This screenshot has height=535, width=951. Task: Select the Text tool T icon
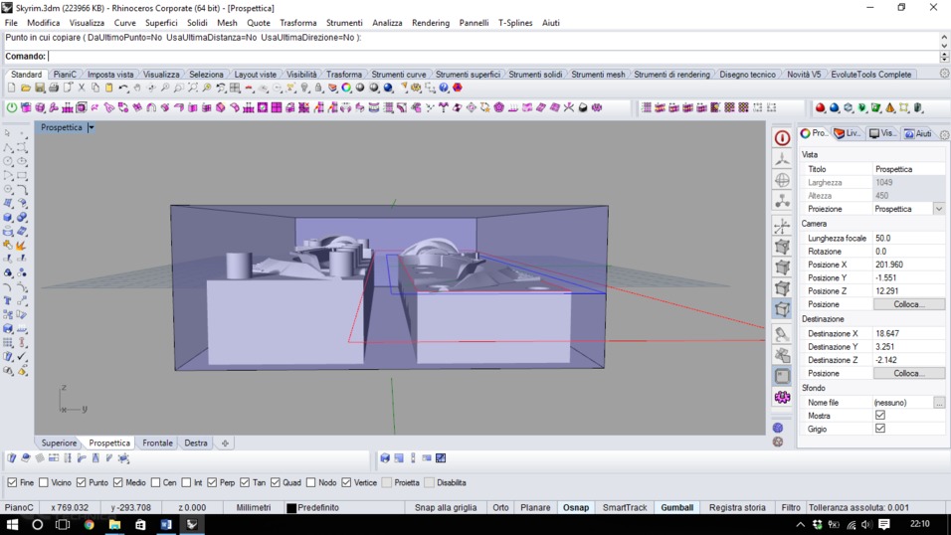point(8,301)
